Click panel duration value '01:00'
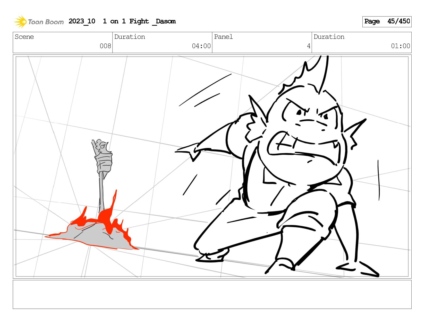Image resolution: width=425 pixels, height=328 pixels. 401,46
